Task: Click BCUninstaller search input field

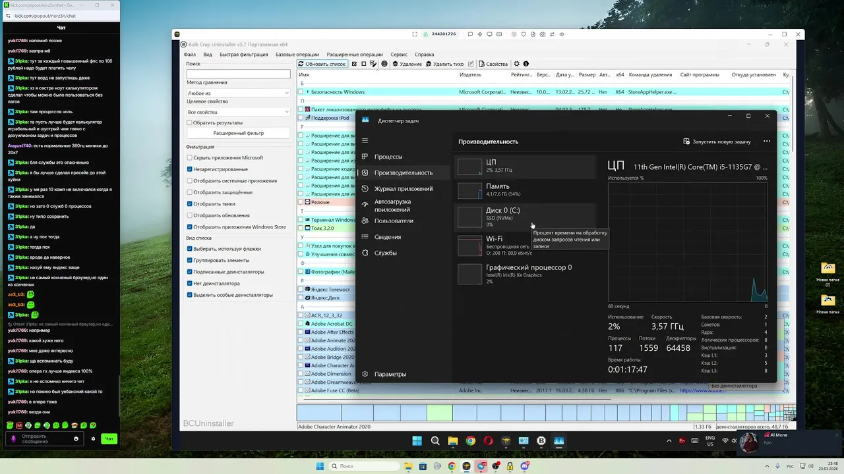Action: coord(238,74)
